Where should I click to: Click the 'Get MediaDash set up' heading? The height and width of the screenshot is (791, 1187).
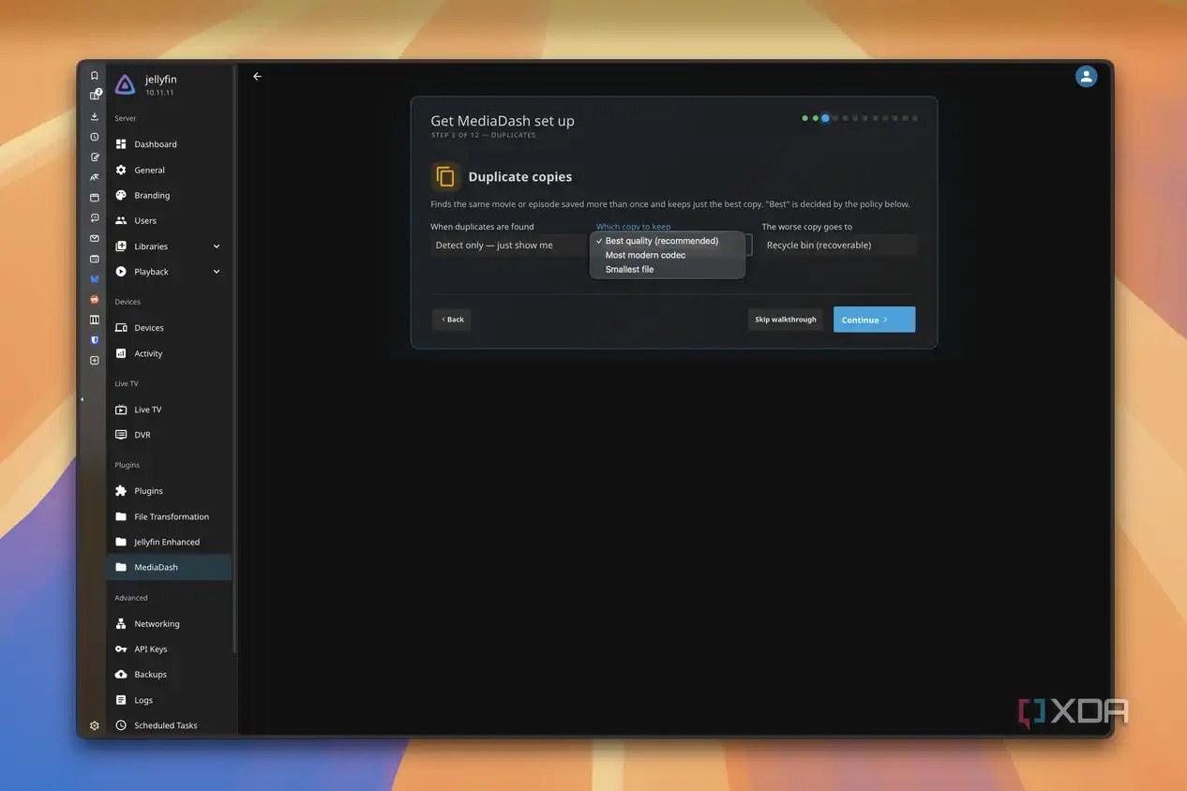click(503, 121)
